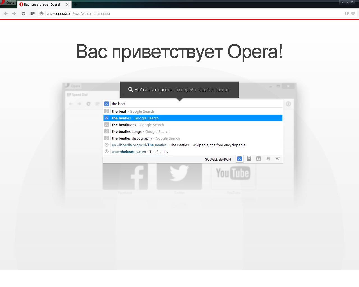Screen dimensions: 359x287
Task: Reload the current page
Action: coord(23,13)
